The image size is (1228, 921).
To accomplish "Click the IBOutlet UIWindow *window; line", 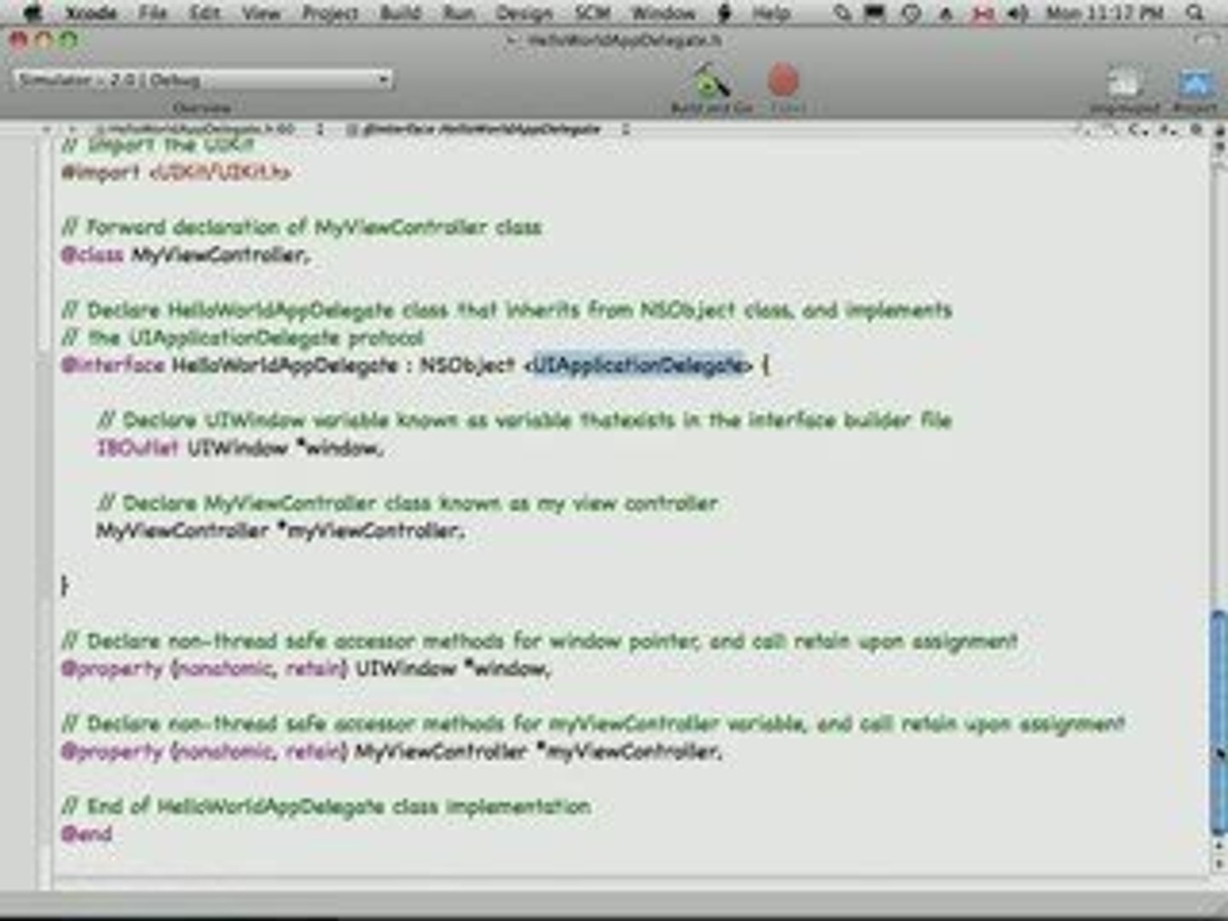I will click(240, 447).
